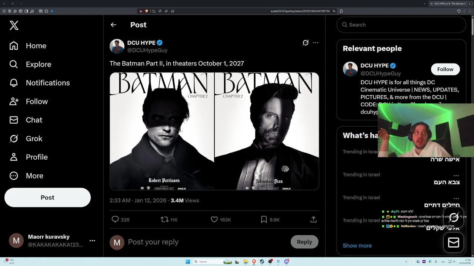
Task: Click pin icon in browser toolbar
Action: [x=15, y=11]
